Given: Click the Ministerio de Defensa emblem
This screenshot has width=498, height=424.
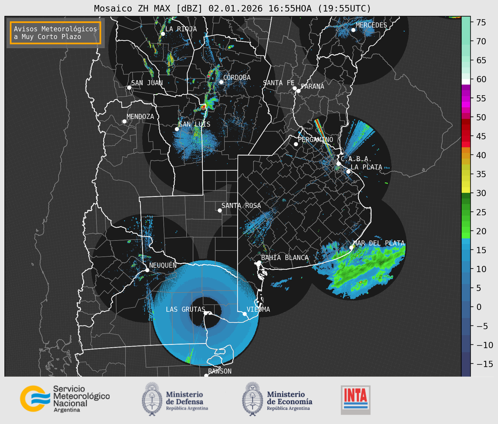Looking at the screenshot, I should pos(152,399).
